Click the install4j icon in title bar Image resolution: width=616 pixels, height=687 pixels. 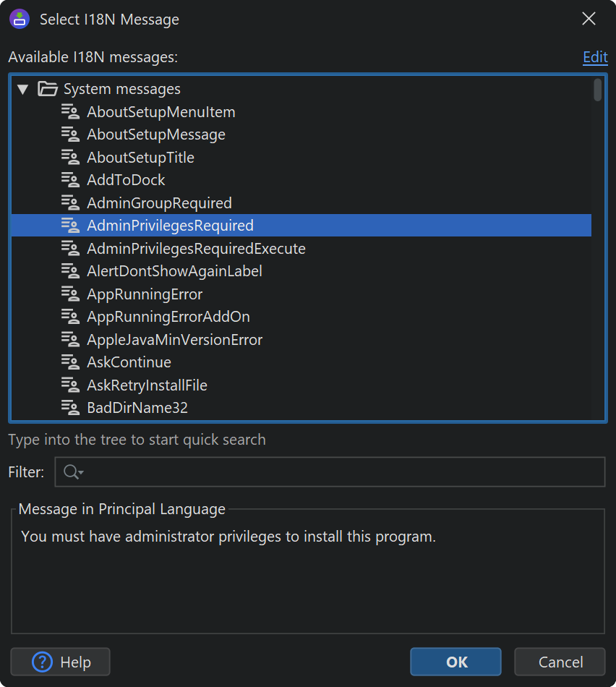(x=20, y=19)
